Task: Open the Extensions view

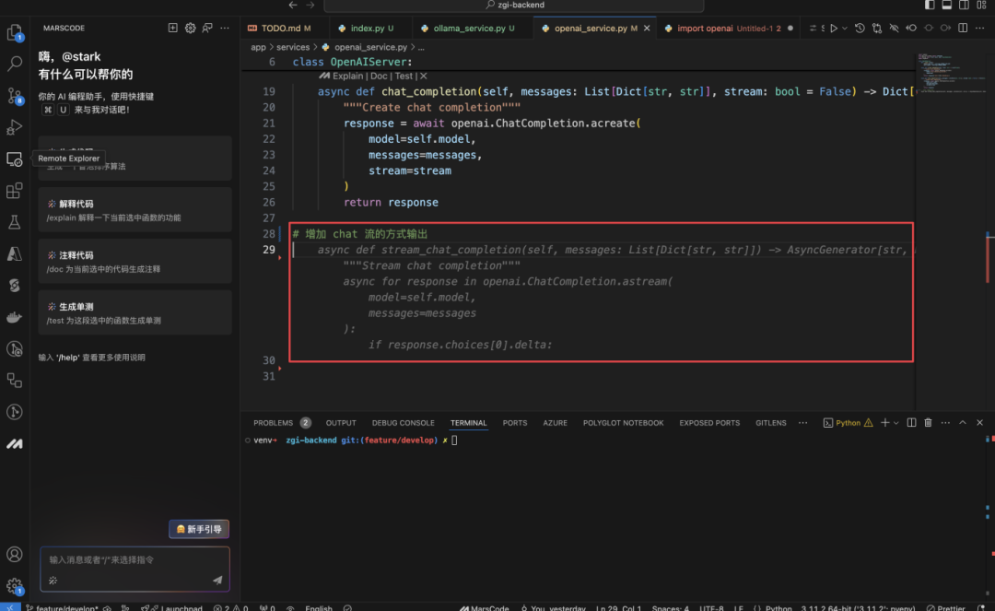Action: (15, 191)
